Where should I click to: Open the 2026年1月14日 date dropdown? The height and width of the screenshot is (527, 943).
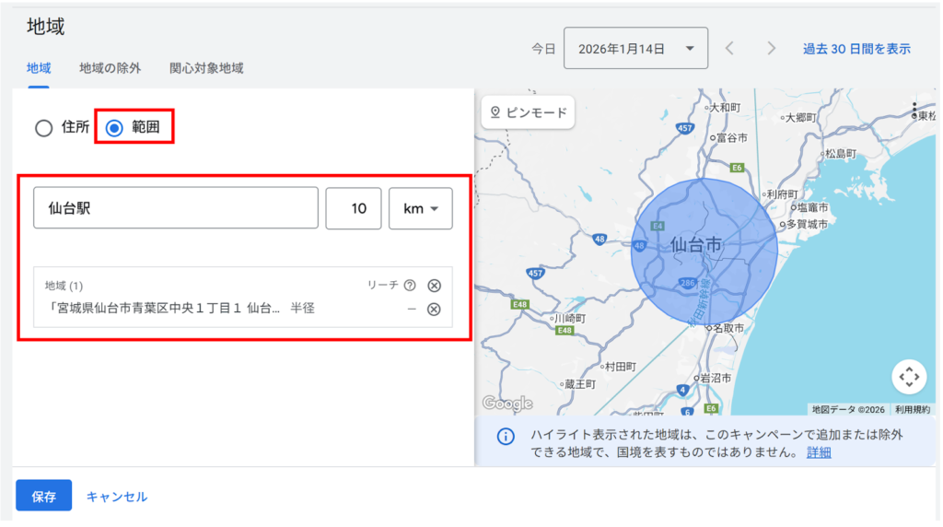635,48
